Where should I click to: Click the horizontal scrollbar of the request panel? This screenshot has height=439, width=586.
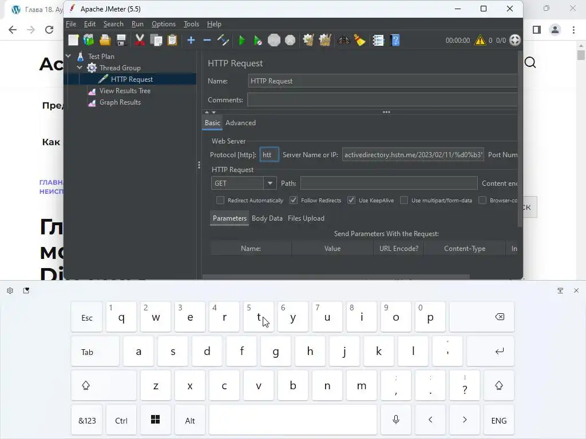336,277
